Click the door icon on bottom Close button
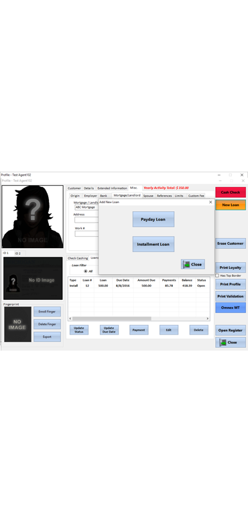Viewport: 248px width, 529px height. point(223,343)
